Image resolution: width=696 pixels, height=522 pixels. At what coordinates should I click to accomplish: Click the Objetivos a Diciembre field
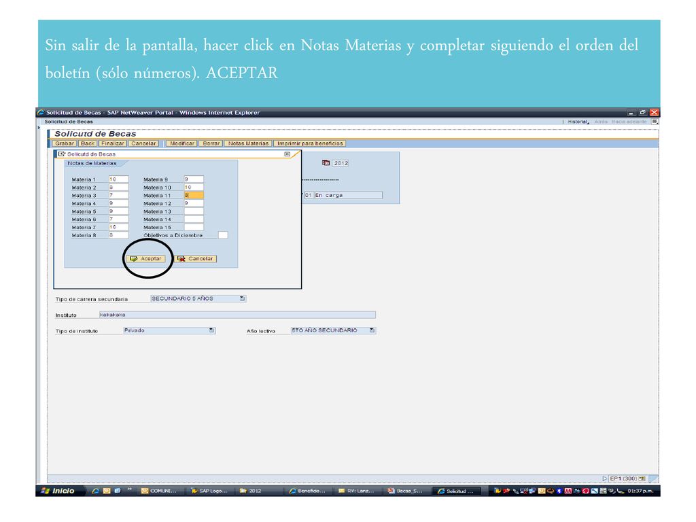[x=223, y=235]
